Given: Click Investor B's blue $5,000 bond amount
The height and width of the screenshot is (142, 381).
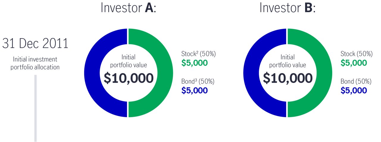Looking at the screenshot, I should pos(354,90).
